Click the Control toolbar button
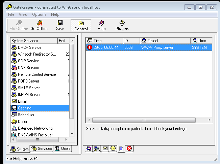Screen dimensions: 220x164 coord(81,26)
